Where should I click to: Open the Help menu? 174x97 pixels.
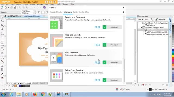click(72, 4)
